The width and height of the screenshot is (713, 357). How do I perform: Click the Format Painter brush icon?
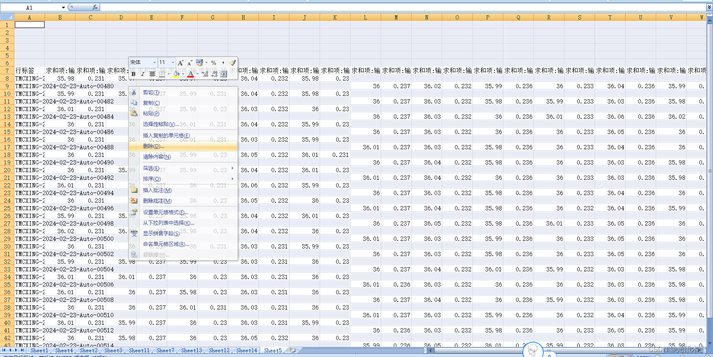(x=233, y=62)
